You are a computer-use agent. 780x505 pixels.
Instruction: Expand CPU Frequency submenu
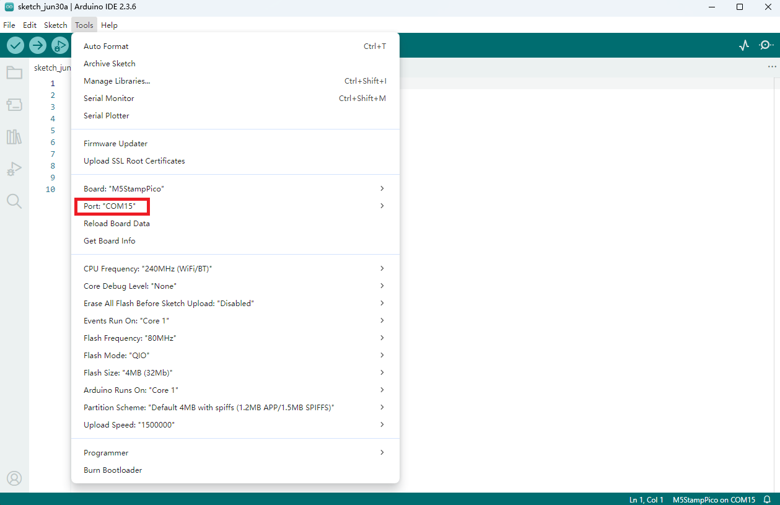coord(235,268)
